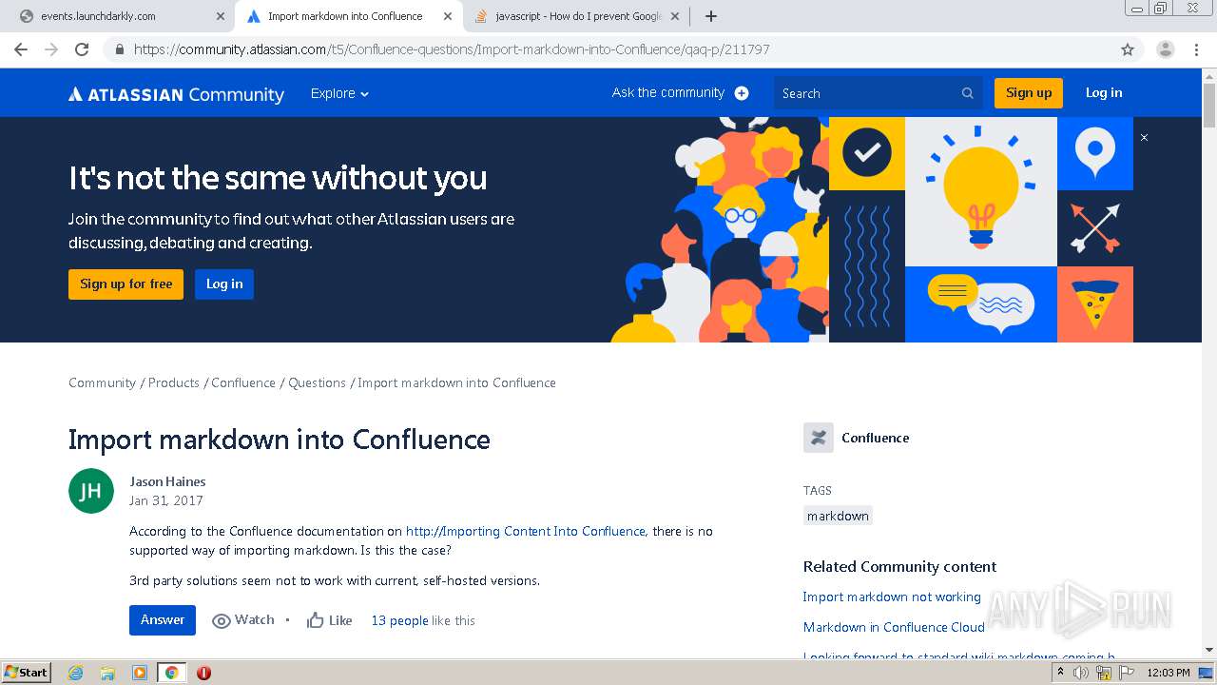This screenshot has height=685, width=1217.
Task: Click Sign up for free button
Action: (126, 284)
